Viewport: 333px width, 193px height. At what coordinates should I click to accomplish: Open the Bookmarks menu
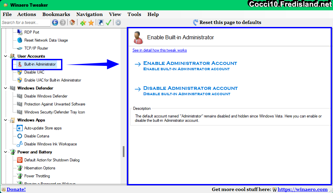pyautogui.click(x=56, y=14)
